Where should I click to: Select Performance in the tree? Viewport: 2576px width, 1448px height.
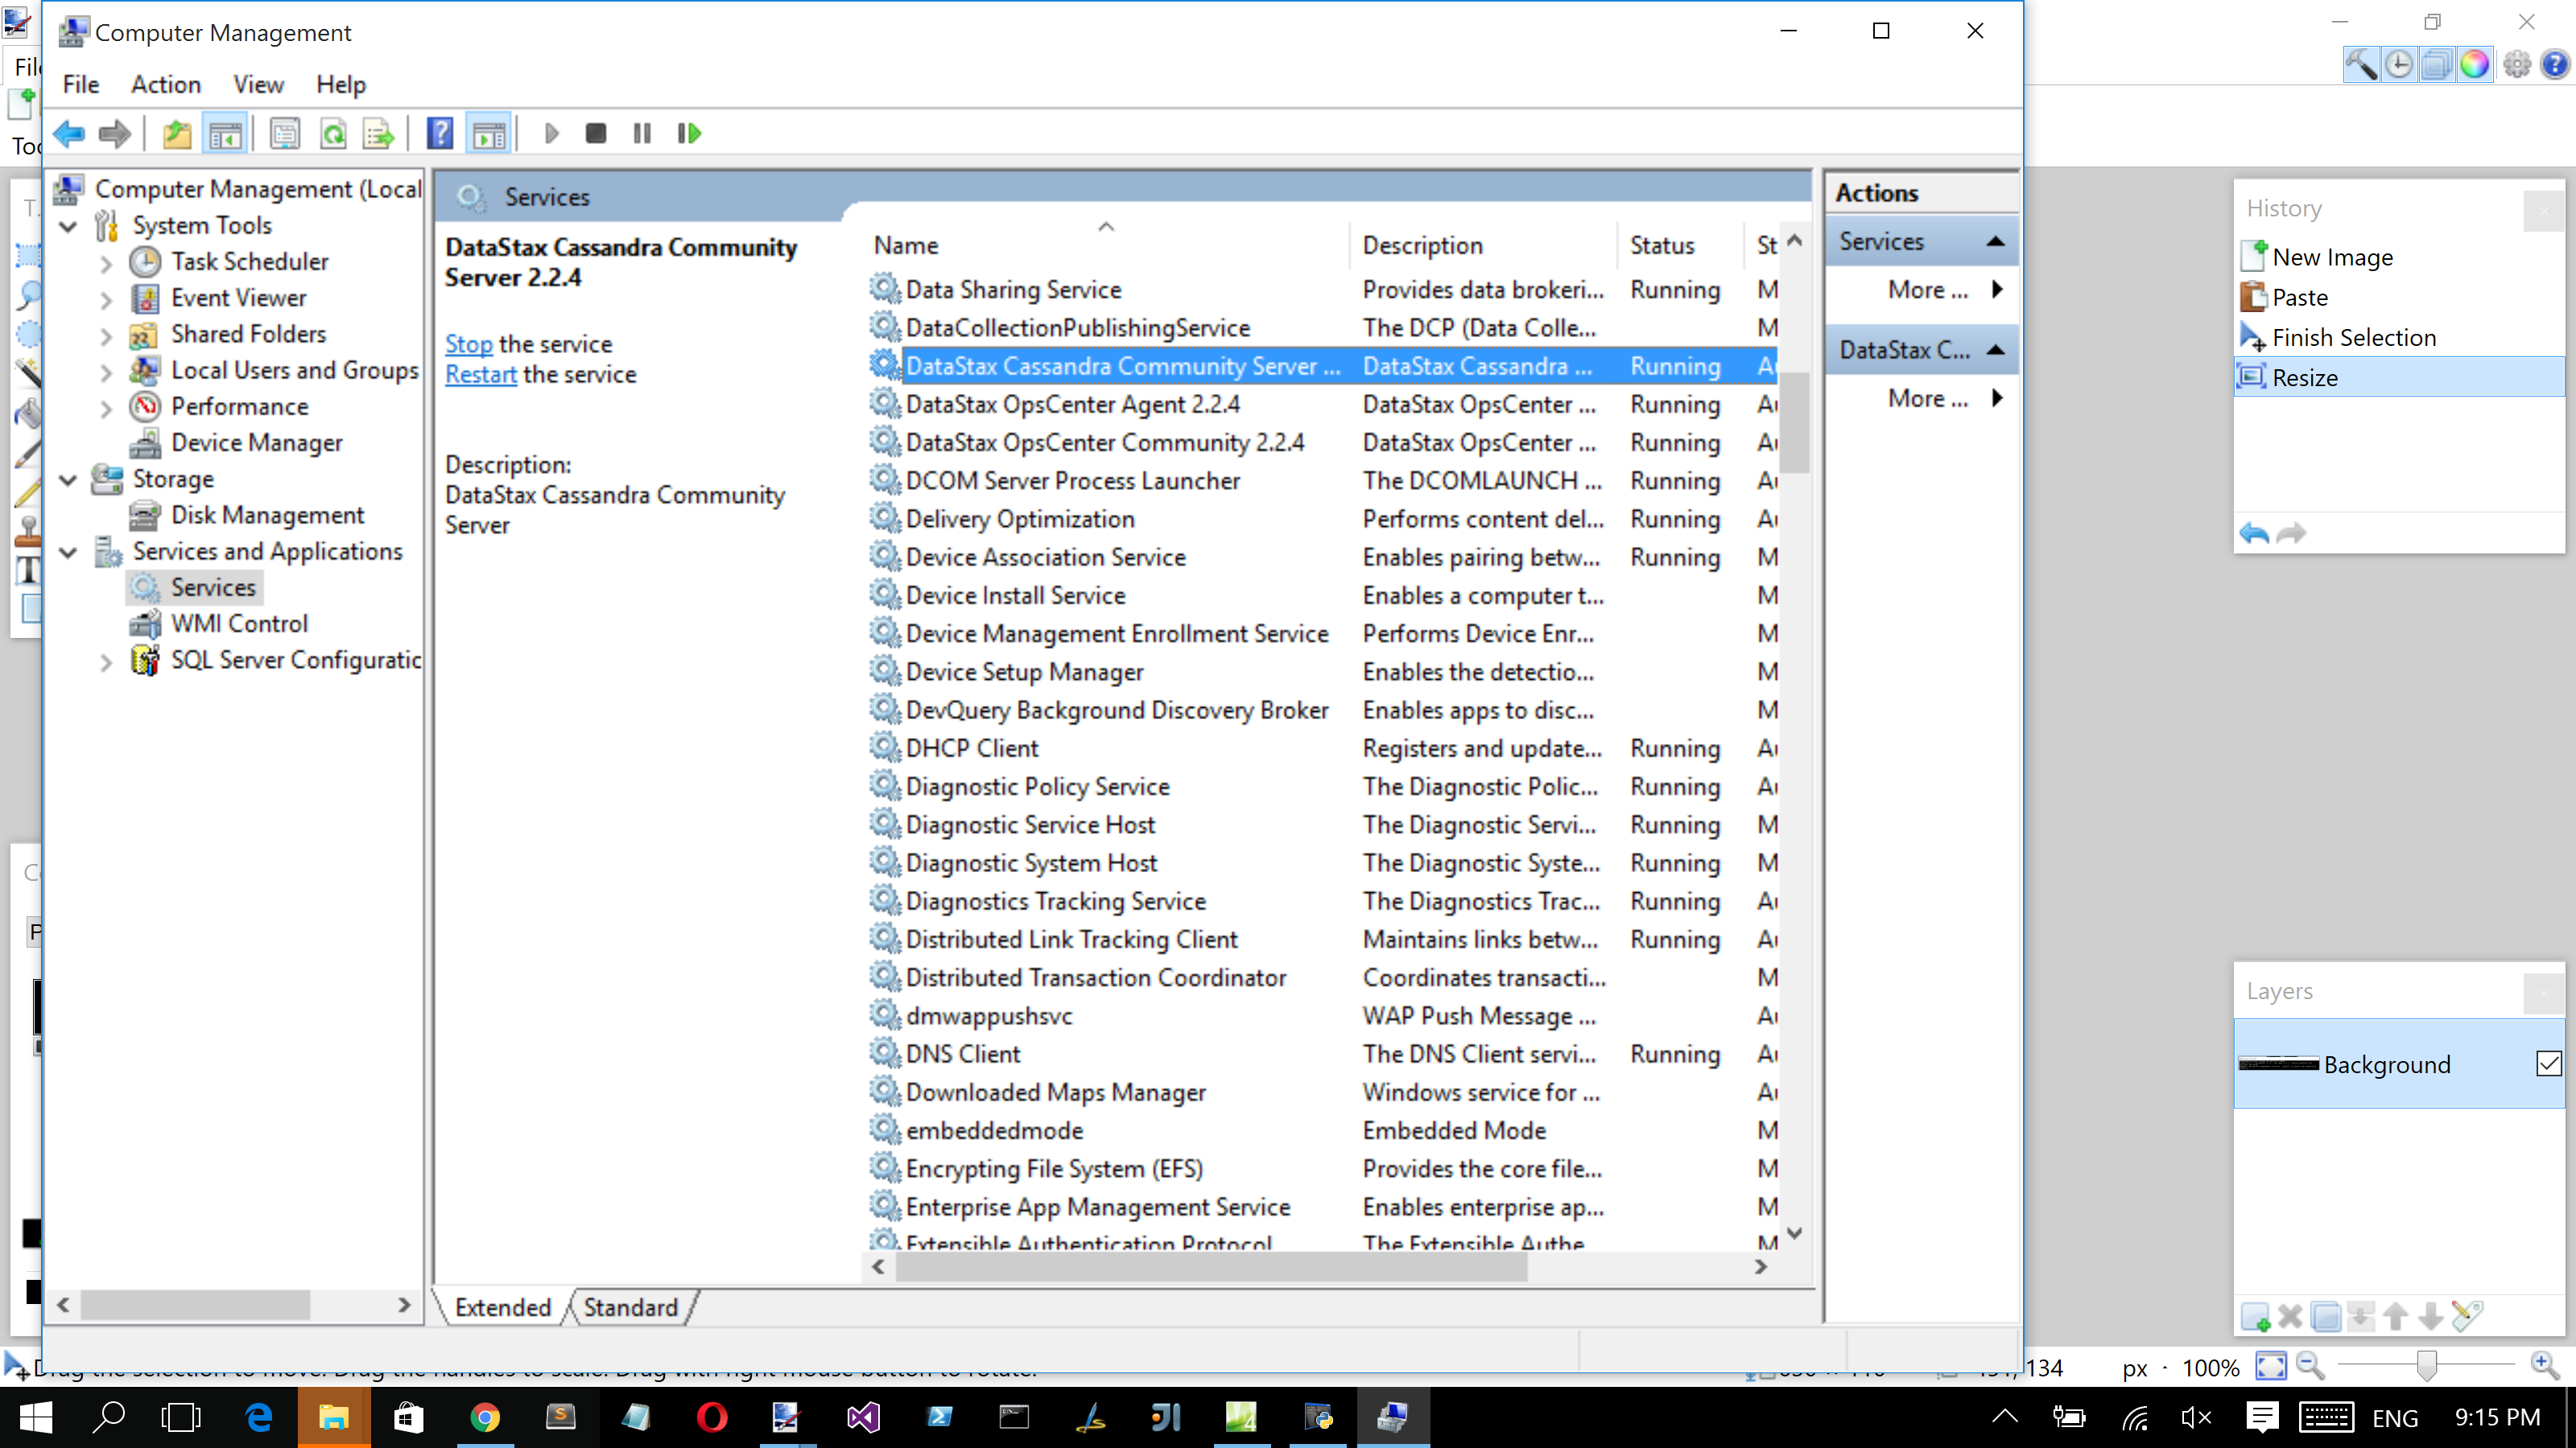point(239,407)
